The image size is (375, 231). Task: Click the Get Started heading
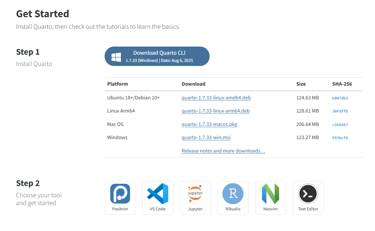43,14
